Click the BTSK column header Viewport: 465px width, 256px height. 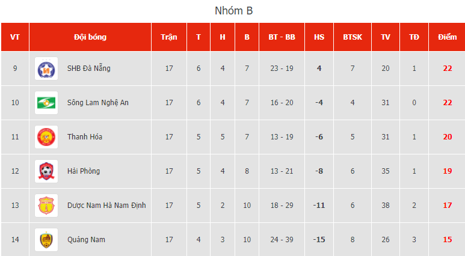pyautogui.click(x=353, y=37)
